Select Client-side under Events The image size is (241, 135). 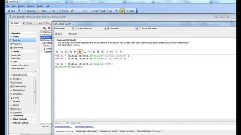click(15, 58)
